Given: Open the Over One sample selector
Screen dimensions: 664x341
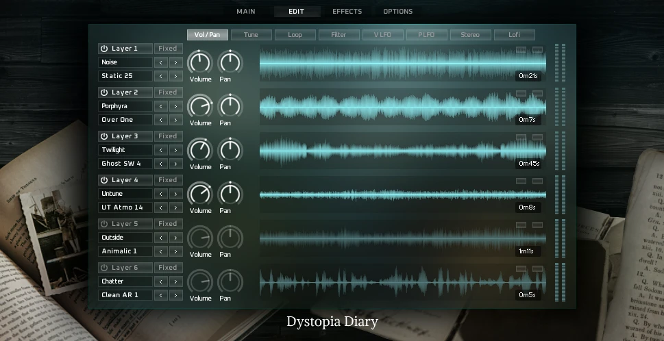Looking at the screenshot, I should pos(124,120).
